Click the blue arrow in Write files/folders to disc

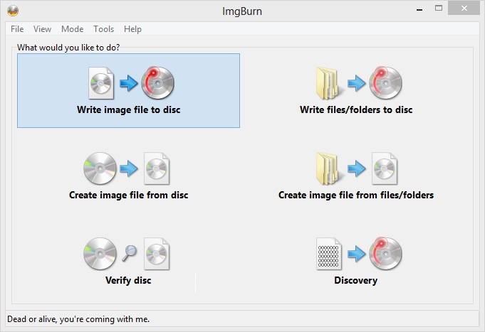click(356, 82)
